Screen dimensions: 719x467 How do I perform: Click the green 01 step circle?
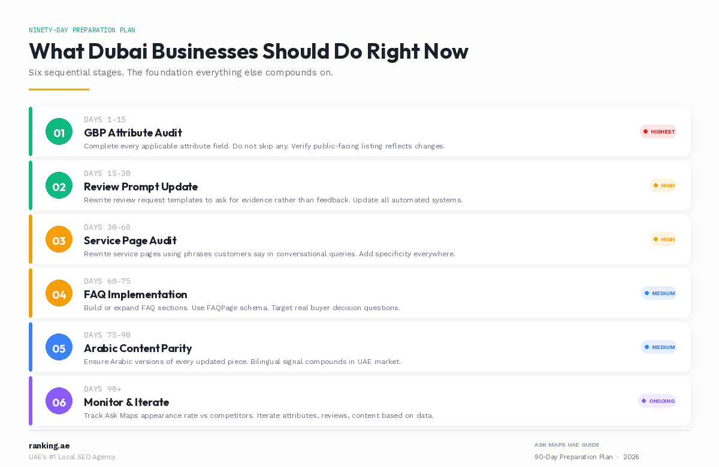tap(59, 132)
